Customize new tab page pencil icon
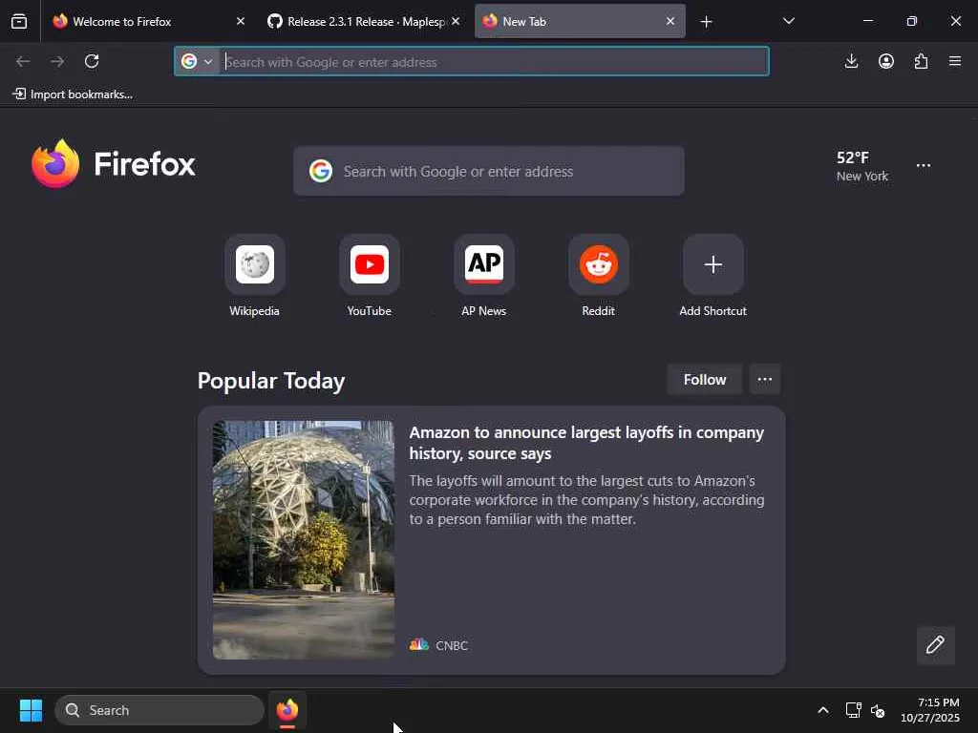Image resolution: width=978 pixels, height=733 pixels. (x=936, y=645)
